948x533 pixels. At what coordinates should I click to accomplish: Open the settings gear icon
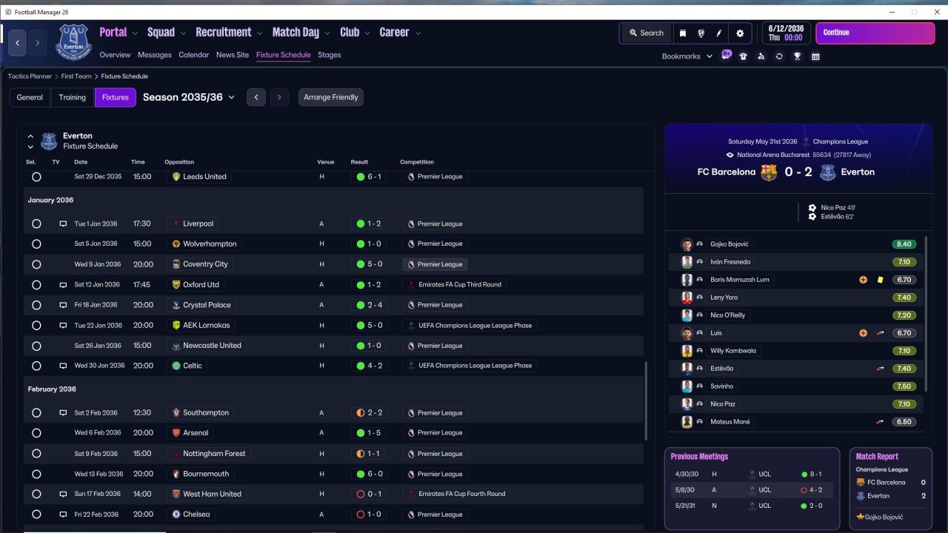click(x=740, y=33)
